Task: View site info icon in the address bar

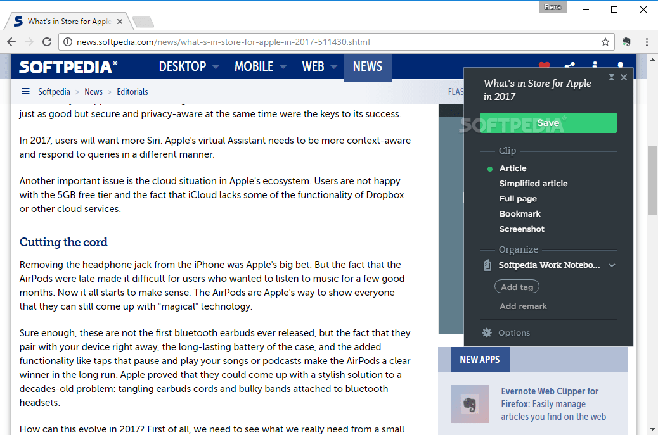Action: click(68, 42)
